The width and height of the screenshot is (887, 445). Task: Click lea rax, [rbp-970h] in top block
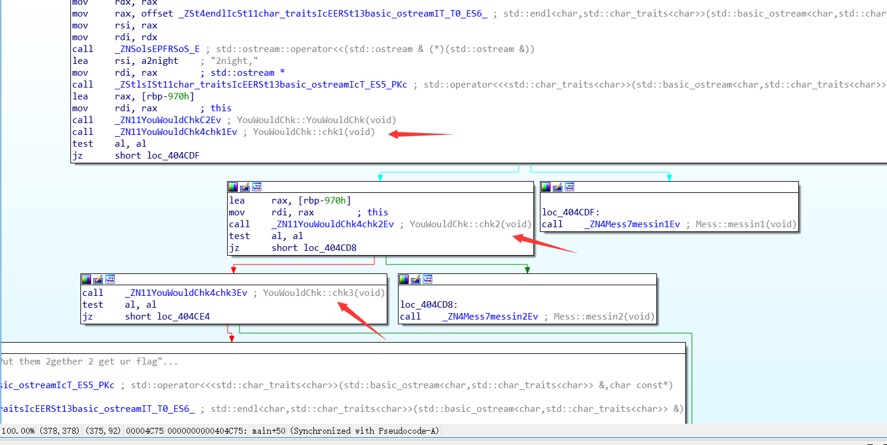[133, 96]
